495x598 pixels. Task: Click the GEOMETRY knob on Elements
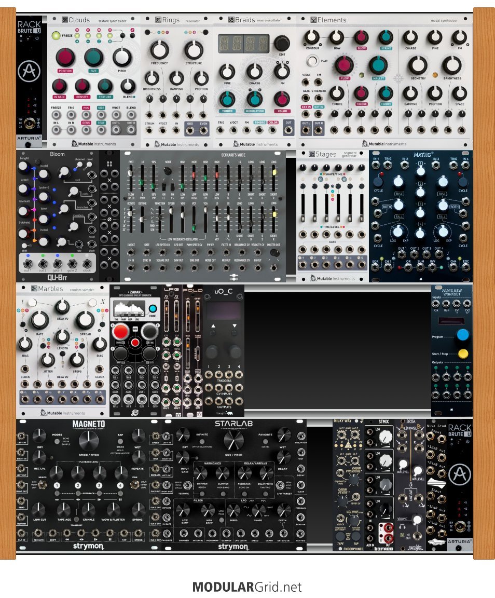point(418,65)
